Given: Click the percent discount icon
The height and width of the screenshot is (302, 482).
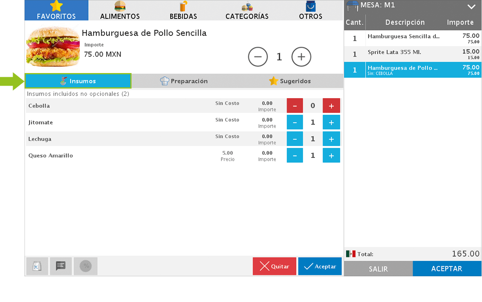Looking at the screenshot, I should pyautogui.click(x=86, y=266).
